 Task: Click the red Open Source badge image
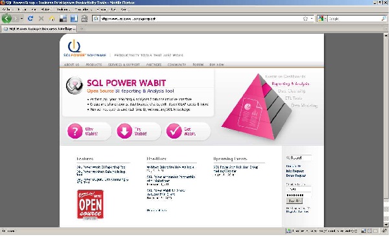pos(90,205)
